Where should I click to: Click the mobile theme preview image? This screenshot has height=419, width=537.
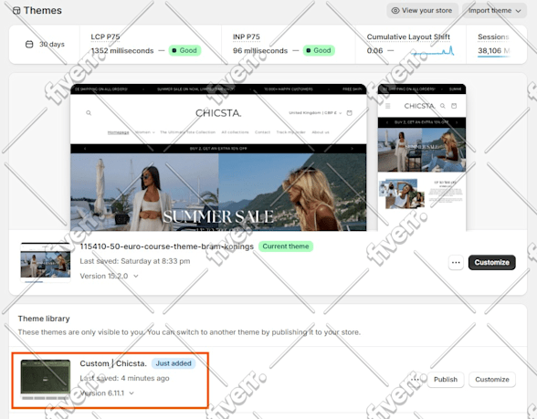[x=422, y=157]
